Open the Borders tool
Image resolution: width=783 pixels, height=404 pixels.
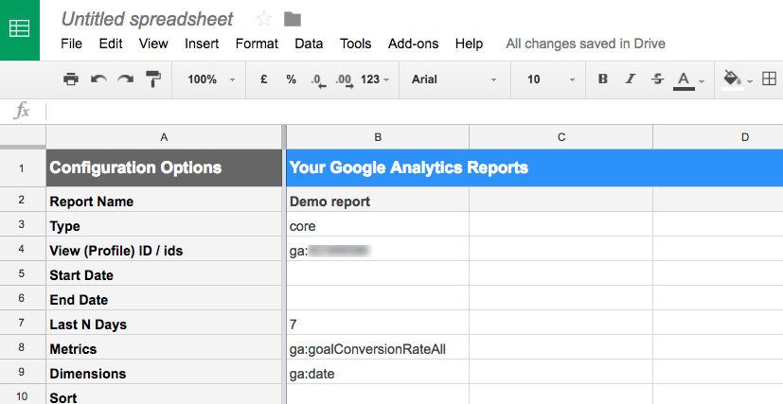(769, 79)
